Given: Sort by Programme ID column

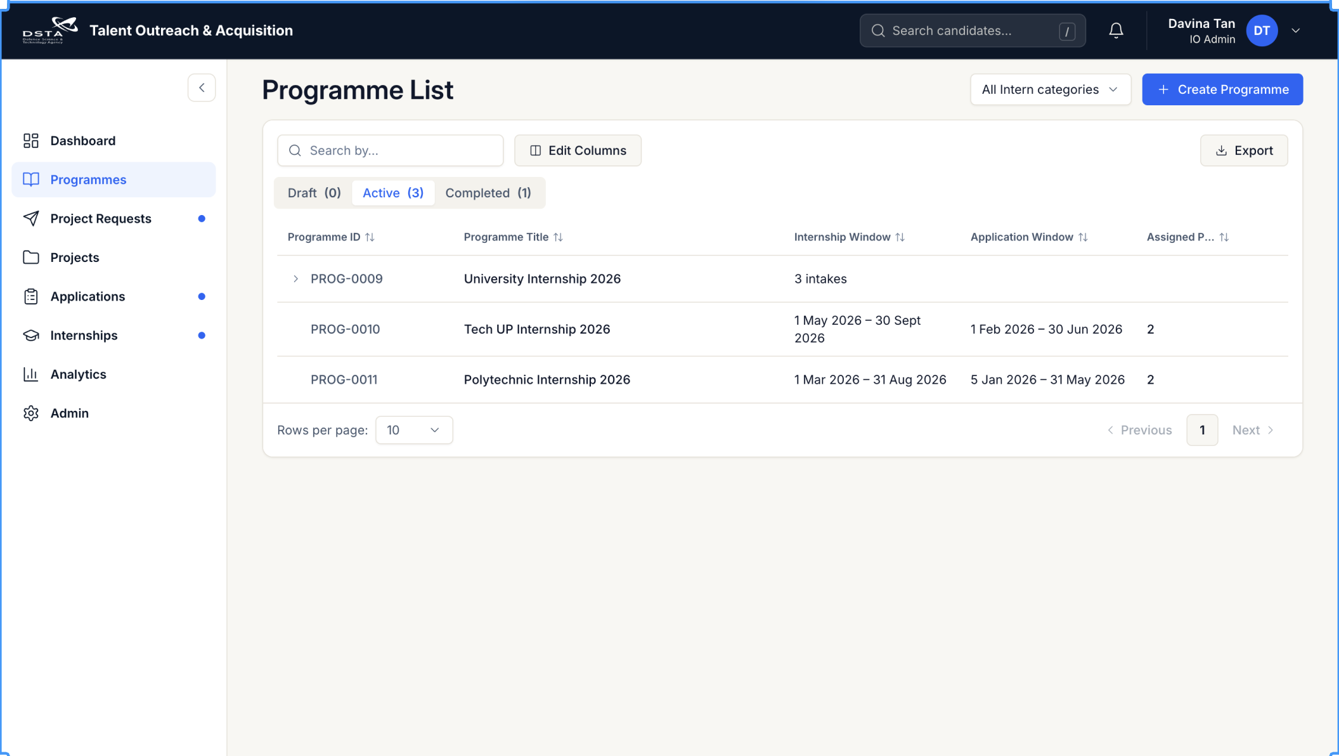Looking at the screenshot, I should click(370, 237).
